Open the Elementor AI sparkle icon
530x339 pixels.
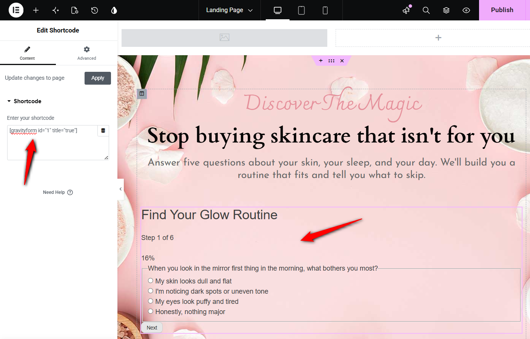(x=55, y=10)
